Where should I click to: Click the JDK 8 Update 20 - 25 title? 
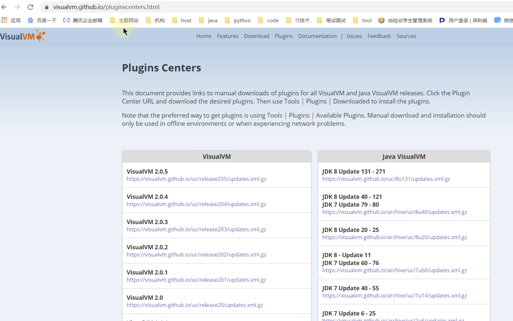pyautogui.click(x=350, y=230)
